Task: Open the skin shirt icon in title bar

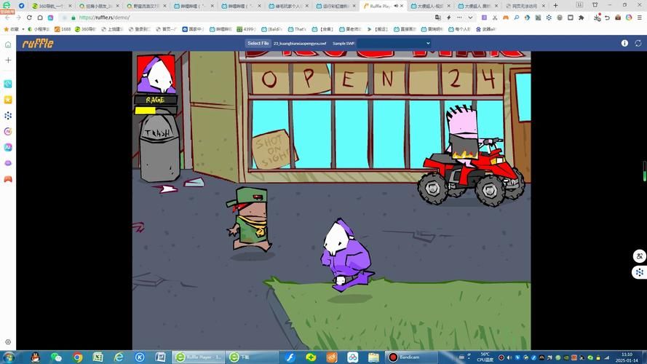Action: click(595, 5)
